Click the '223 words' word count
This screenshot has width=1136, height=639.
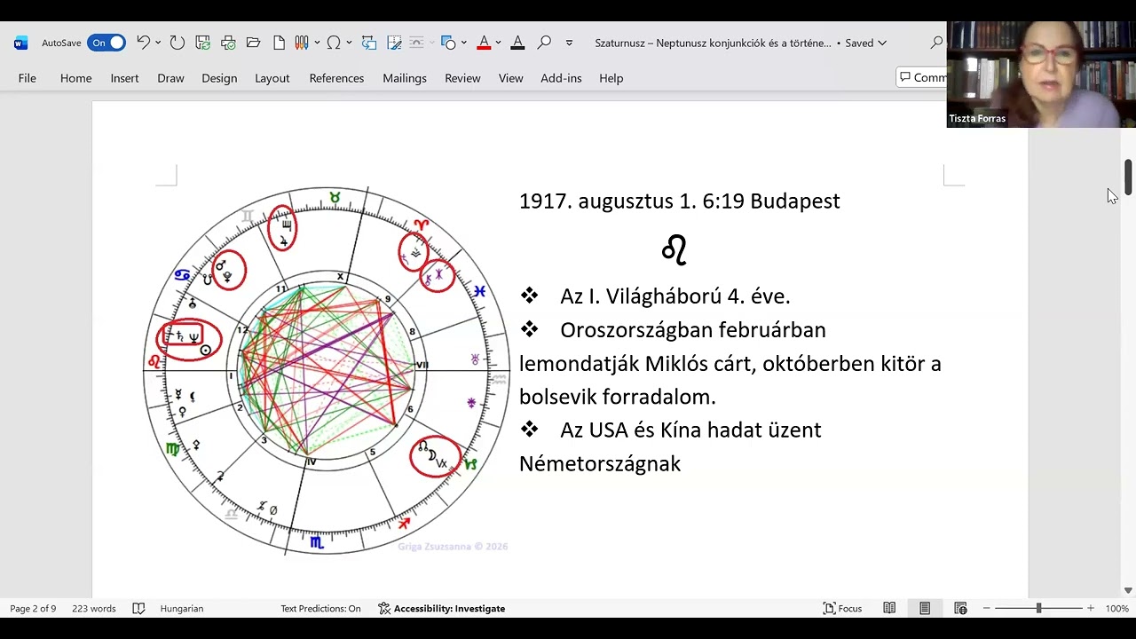(x=94, y=609)
